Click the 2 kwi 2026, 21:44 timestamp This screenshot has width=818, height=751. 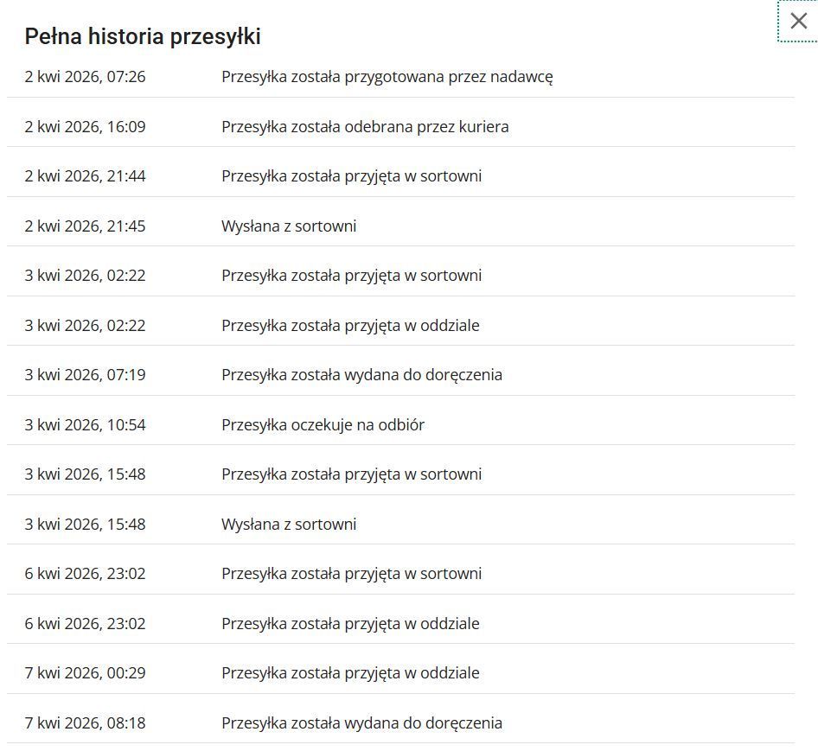pos(85,176)
